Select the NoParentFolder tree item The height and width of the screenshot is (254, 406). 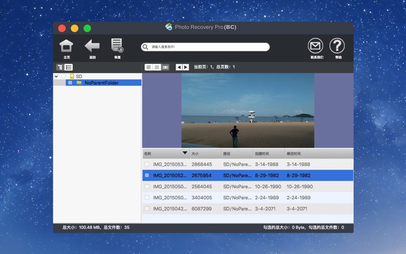pyautogui.click(x=101, y=82)
